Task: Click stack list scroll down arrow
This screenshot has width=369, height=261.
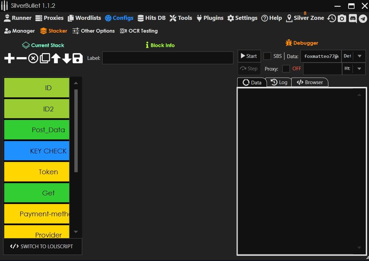Action: pos(76,232)
